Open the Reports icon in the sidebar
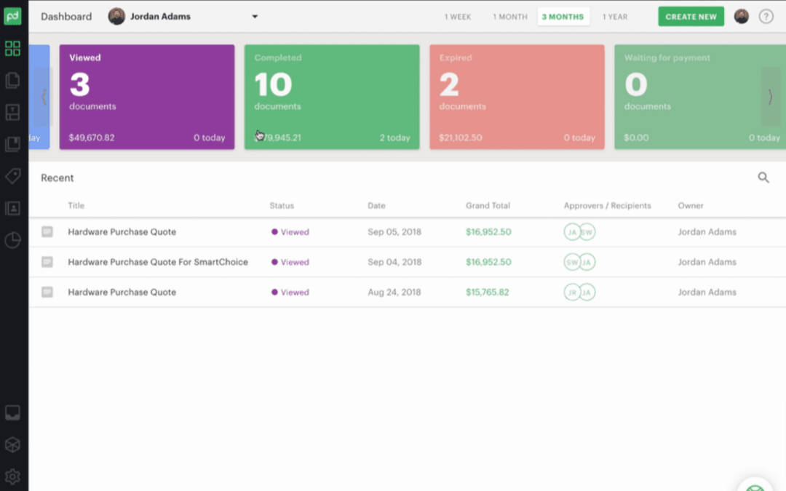The width and height of the screenshot is (786, 491). 12,240
